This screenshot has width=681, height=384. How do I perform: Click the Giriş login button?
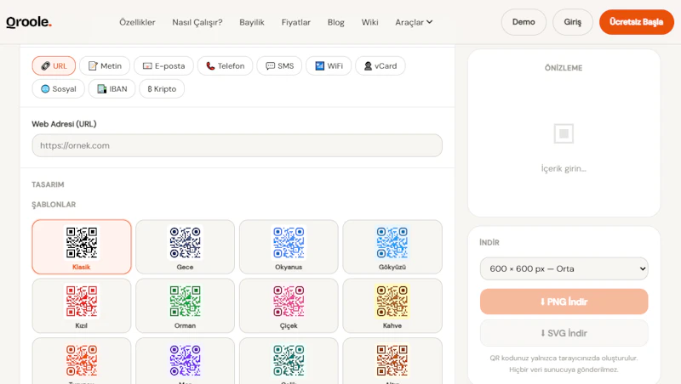coord(572,22)
